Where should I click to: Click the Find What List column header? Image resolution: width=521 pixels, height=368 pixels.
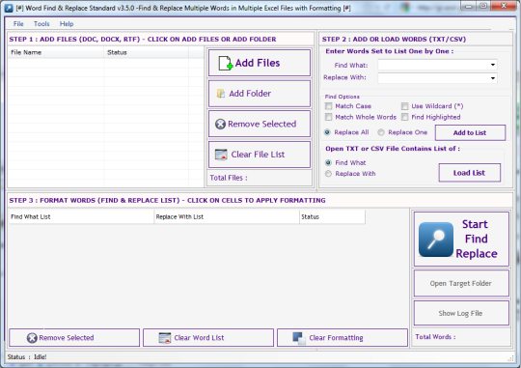[81, 216]
